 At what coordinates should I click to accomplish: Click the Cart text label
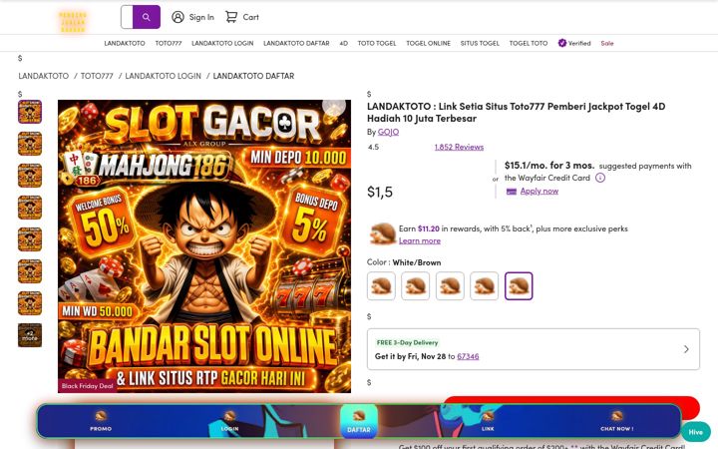(250, 17)
